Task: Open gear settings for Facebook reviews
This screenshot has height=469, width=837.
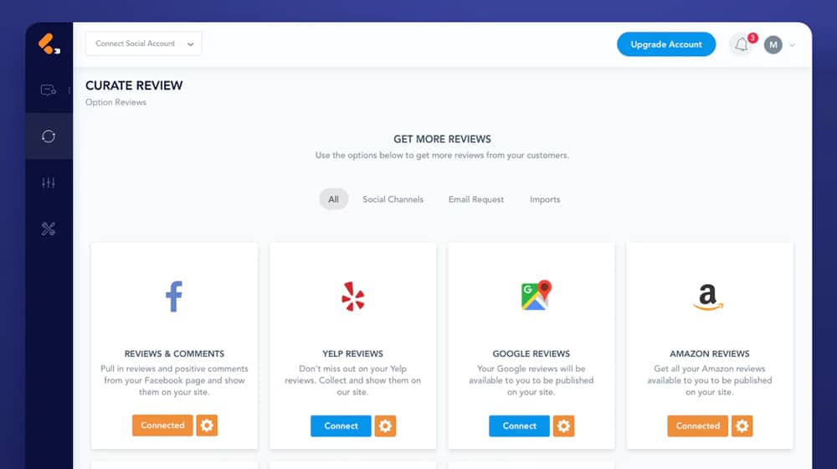Action: click(207, 425)
